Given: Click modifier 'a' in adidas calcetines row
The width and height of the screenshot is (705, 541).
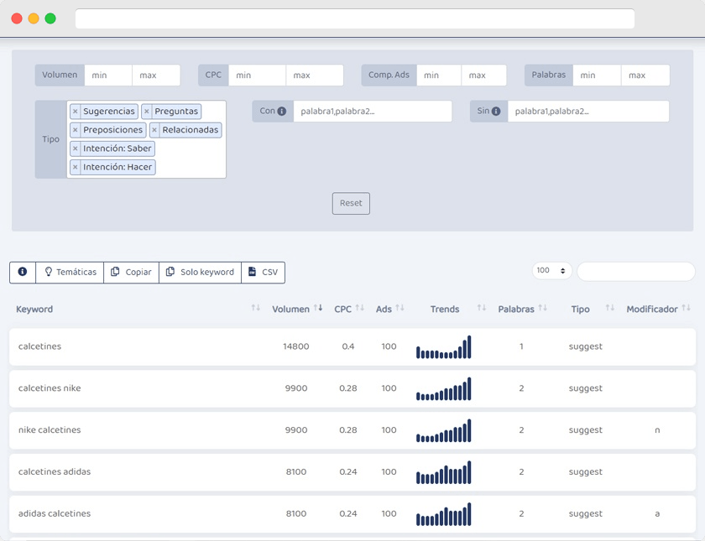Looking at the screenshot, I should [657, 513].
